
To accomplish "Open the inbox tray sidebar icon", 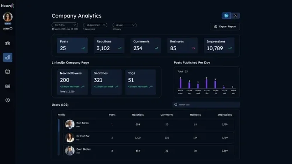I will pos(8,86).
